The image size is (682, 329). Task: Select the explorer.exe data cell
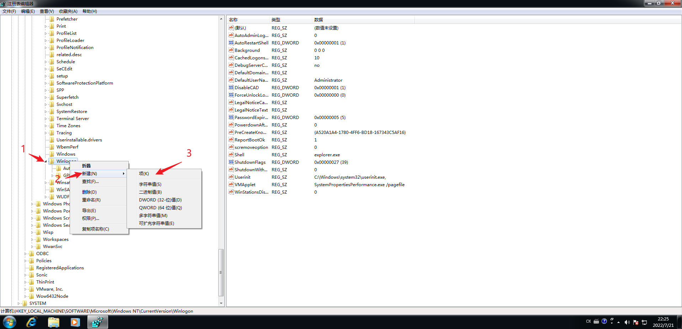[x=327, y=155]
